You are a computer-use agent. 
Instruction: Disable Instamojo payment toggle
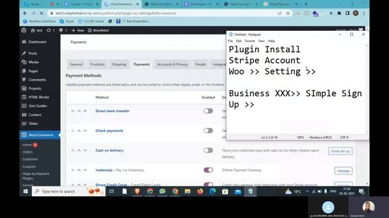[x=208, y=170]
